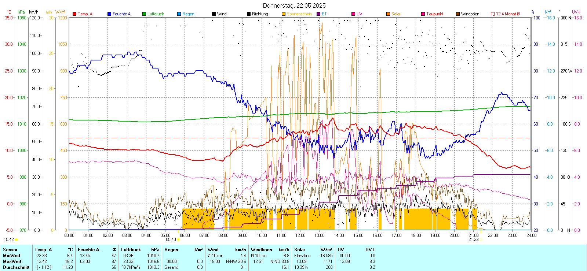587x271 pixels.
Task: Click the 12:00 time axis marker
Action: (x=300, y=235)
